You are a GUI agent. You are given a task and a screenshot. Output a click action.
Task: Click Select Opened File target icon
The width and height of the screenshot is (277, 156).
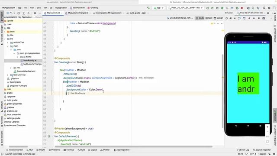tap(19, 13)
